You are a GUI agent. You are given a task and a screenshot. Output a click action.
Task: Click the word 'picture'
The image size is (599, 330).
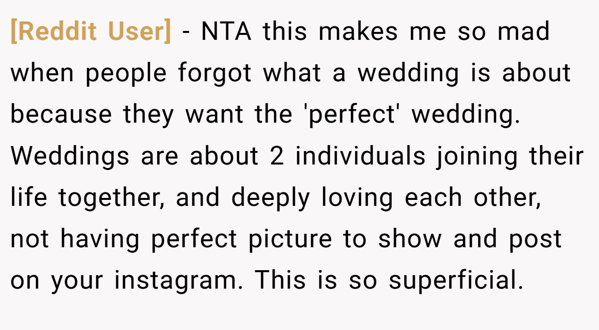290,239
